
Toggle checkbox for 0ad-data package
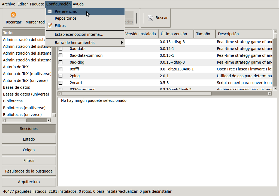(x=60, y=49)
